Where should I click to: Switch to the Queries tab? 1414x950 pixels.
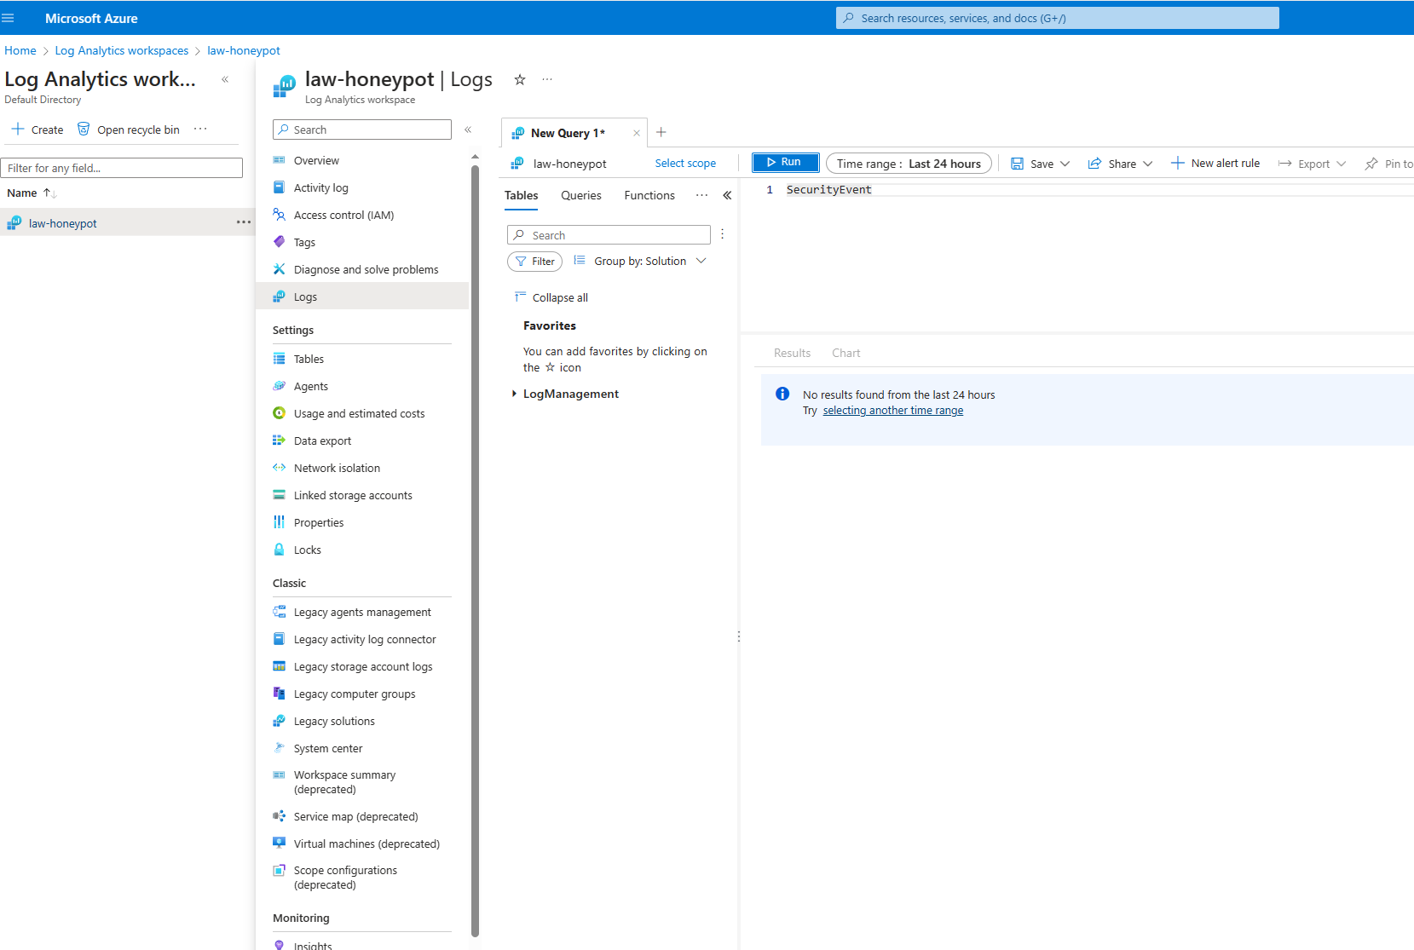click(x=581, y=195)
